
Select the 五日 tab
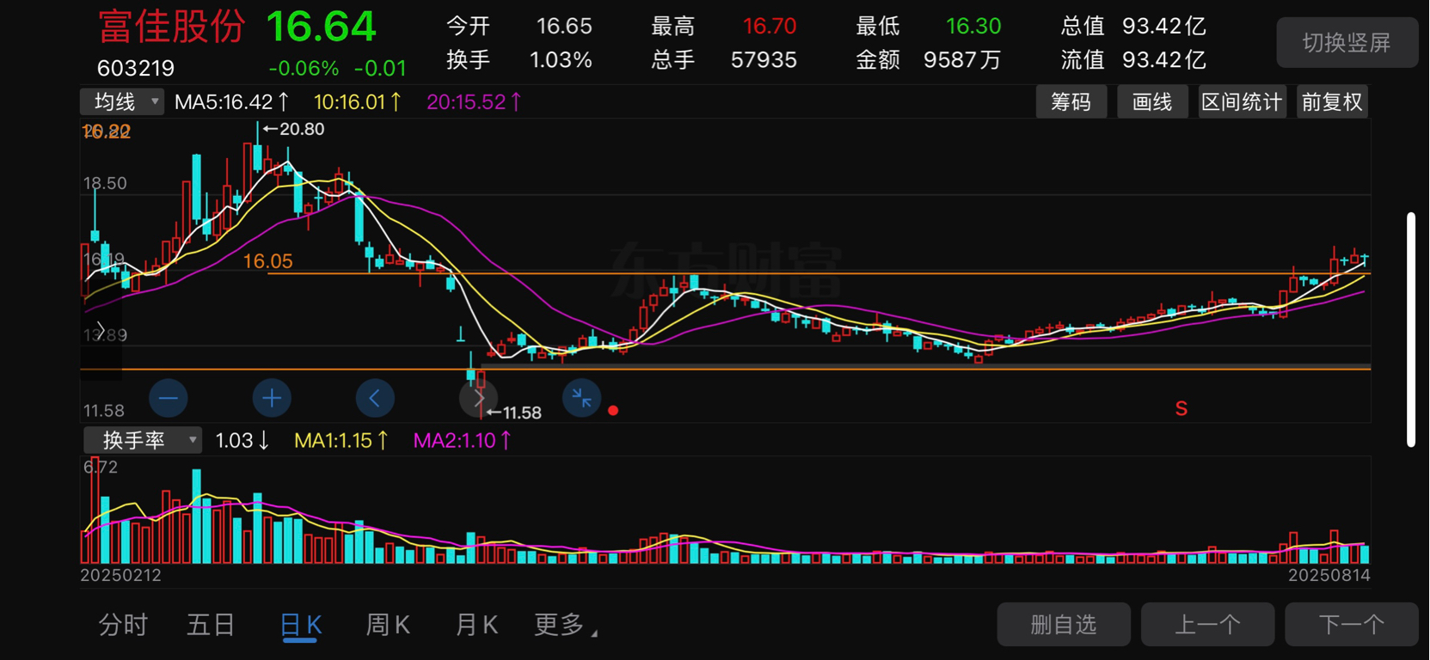coord(211,625)
